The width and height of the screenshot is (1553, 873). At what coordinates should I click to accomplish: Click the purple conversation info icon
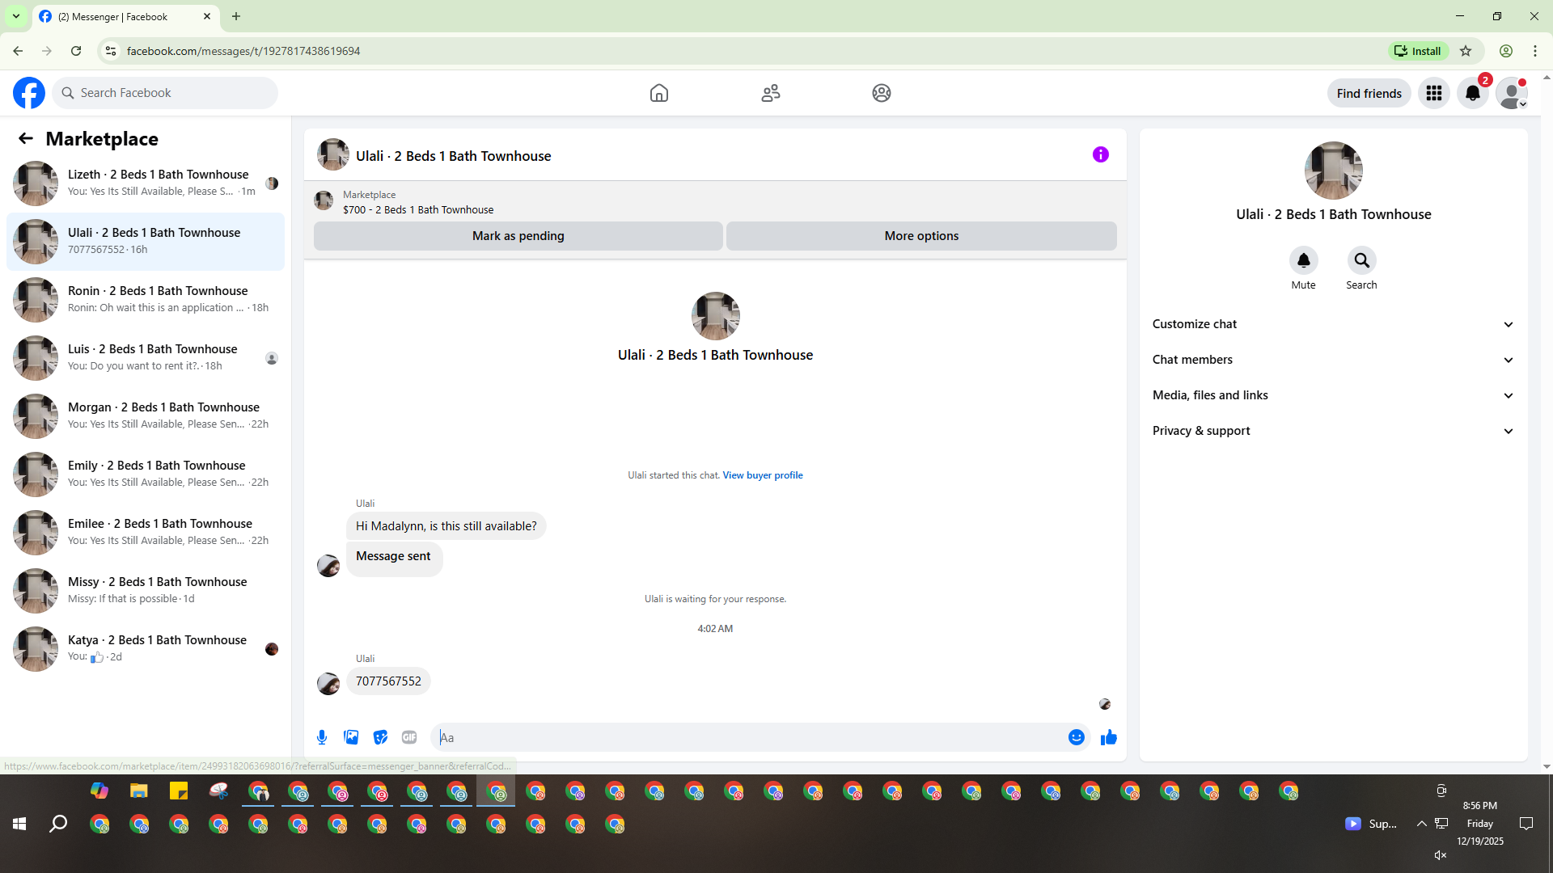(x=1100, y=154)
